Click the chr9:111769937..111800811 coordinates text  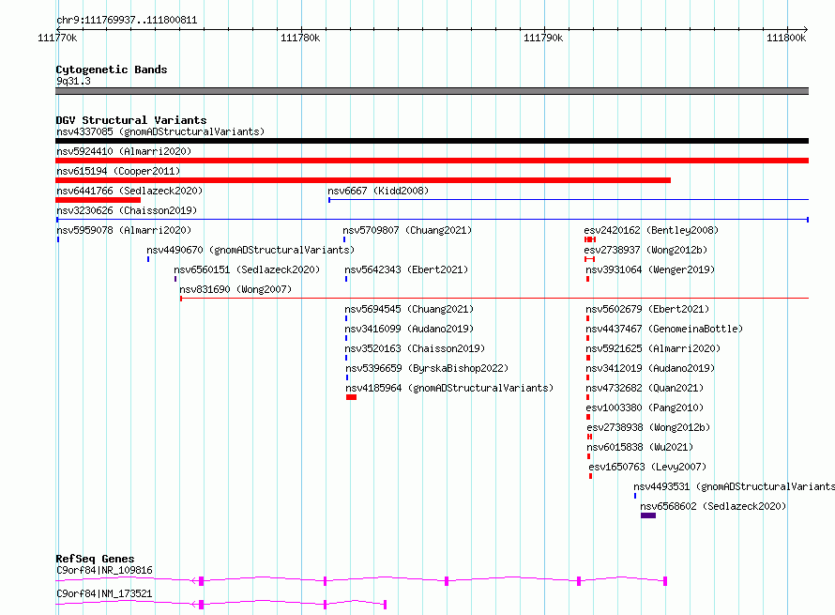click(x=127, y=21)
